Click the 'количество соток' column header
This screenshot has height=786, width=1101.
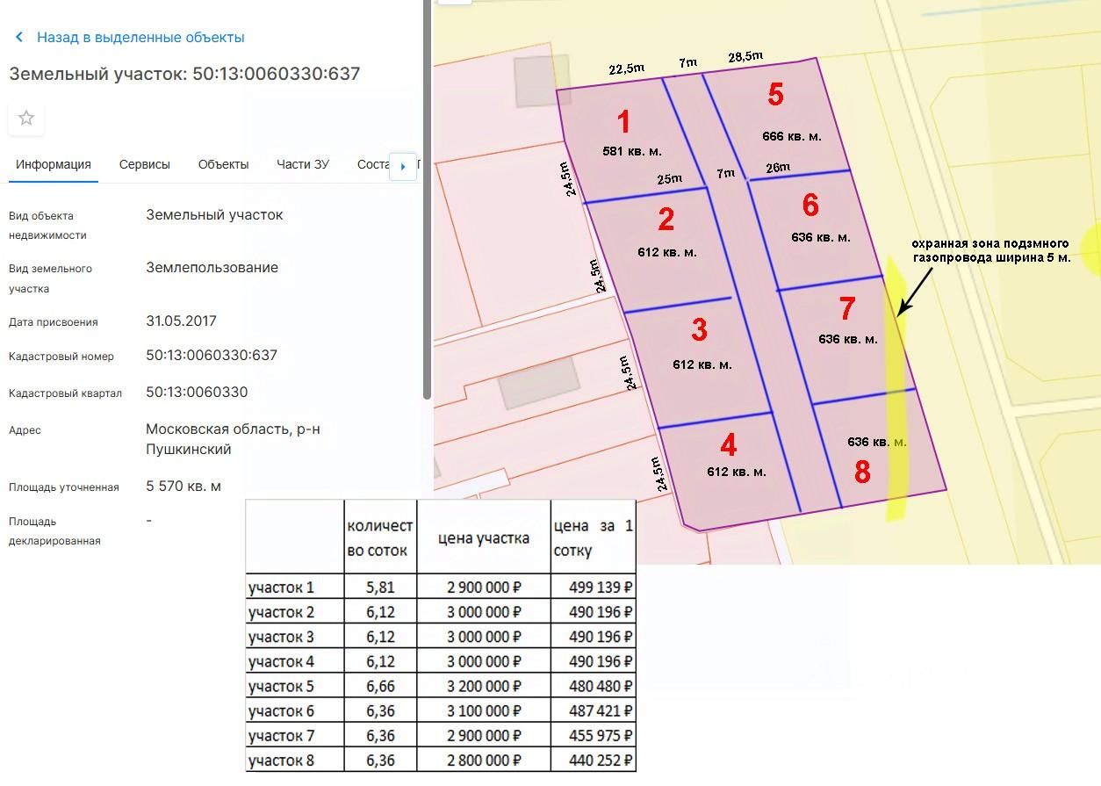click(380, 537)
